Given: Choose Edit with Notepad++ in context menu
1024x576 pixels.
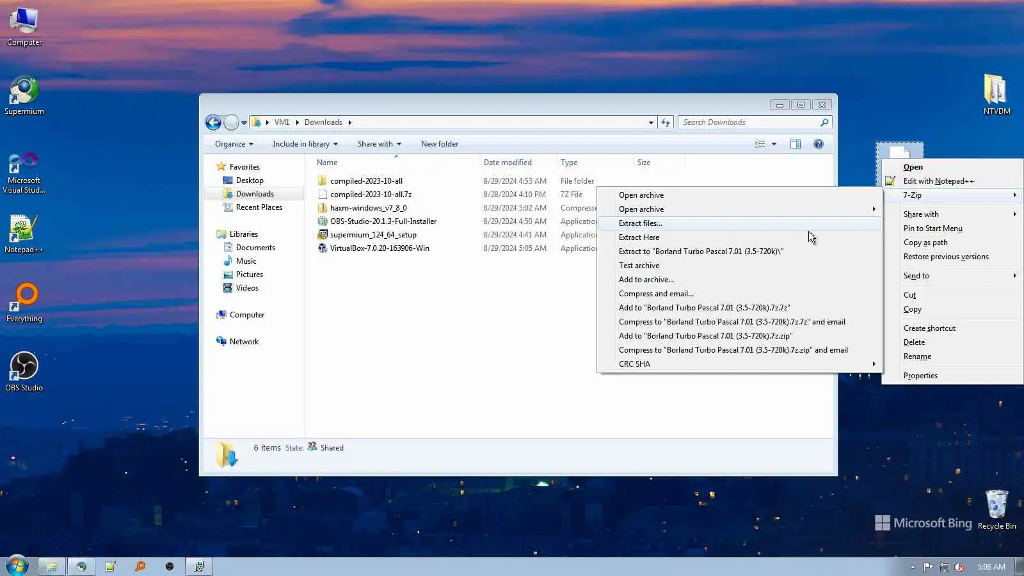Looking at the screenshot, I should (x=953, y=181).
